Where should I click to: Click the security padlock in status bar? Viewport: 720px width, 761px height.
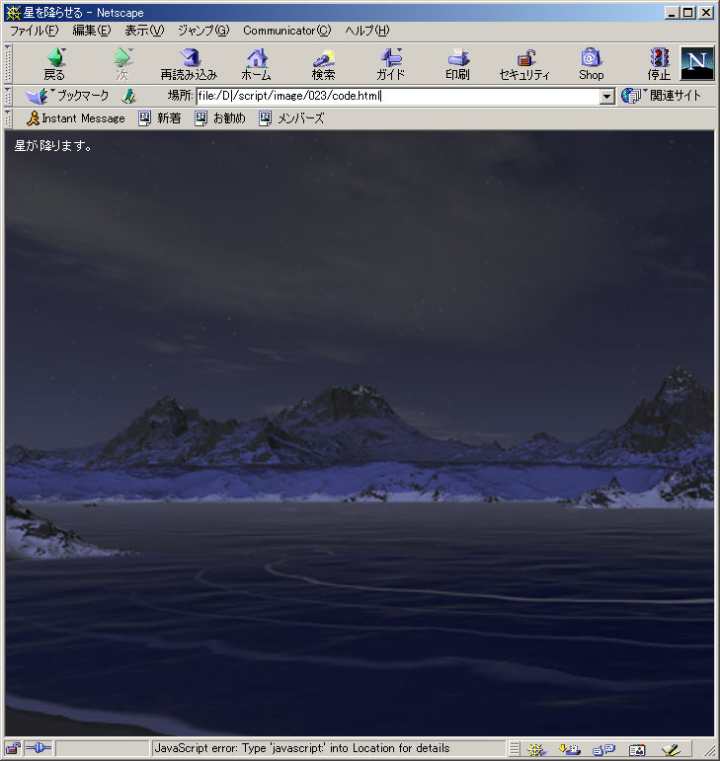point(13,748)
